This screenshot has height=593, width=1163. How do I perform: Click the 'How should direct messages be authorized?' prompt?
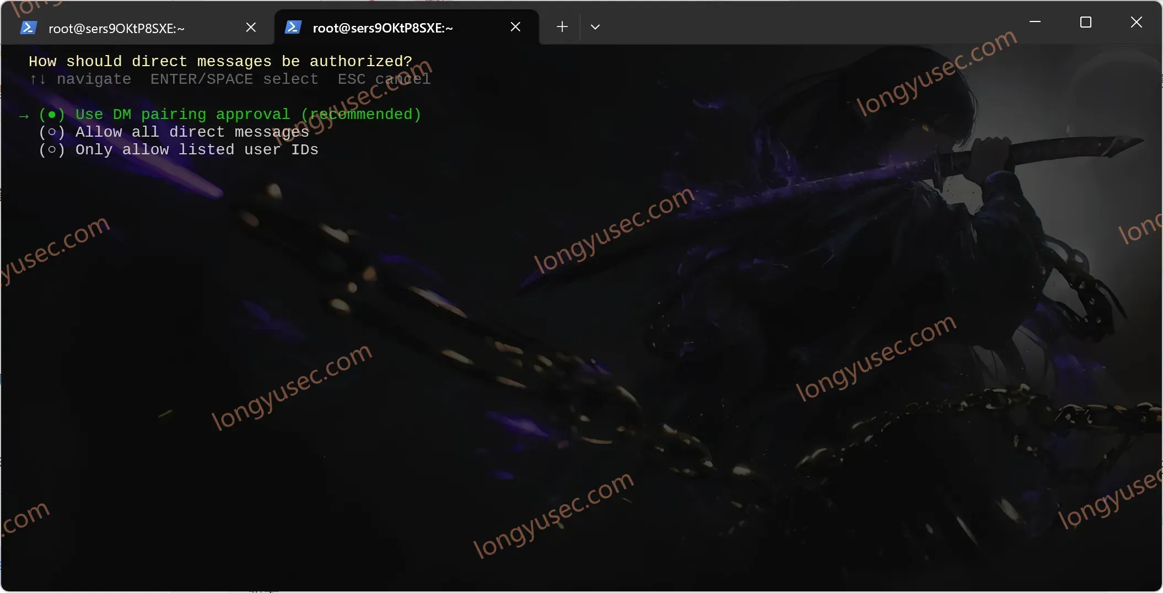click(x=220, y=62)
